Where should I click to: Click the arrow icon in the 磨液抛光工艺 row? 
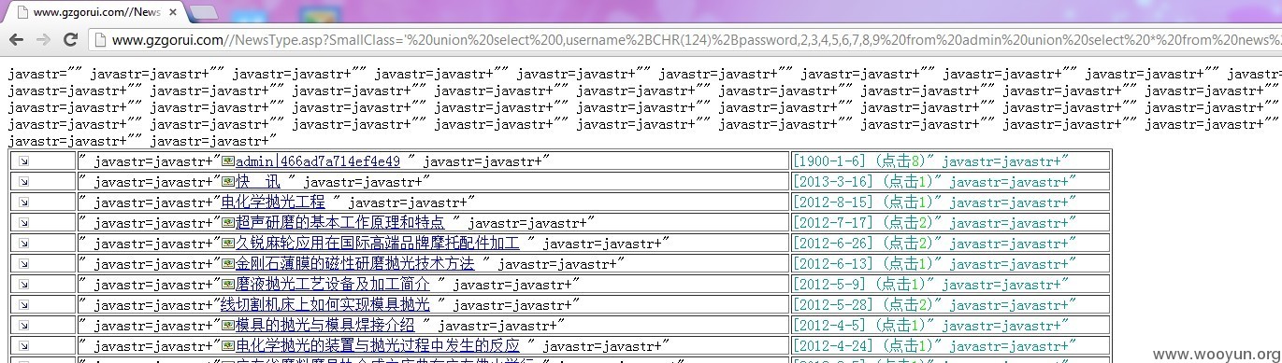tap(23, 284)
